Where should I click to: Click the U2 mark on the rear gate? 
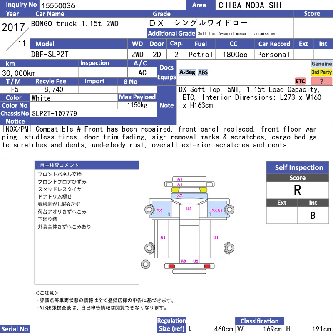[196, 261]
